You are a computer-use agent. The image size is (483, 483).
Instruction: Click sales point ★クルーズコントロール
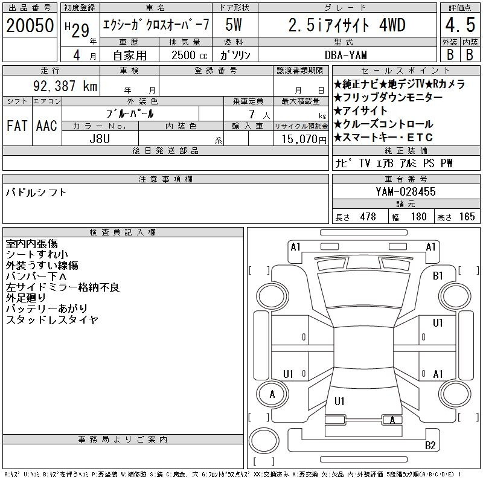click(x=383, y=124)
